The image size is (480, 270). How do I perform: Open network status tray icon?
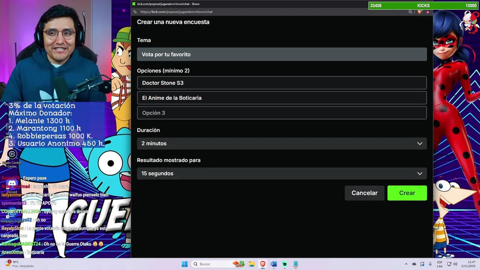[x=449, y=264]
